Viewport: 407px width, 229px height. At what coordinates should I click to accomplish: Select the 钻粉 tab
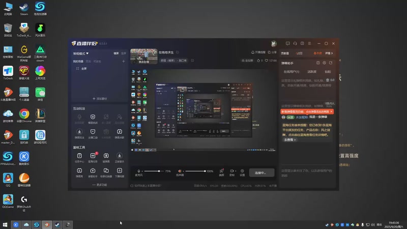tap(328, 72)
